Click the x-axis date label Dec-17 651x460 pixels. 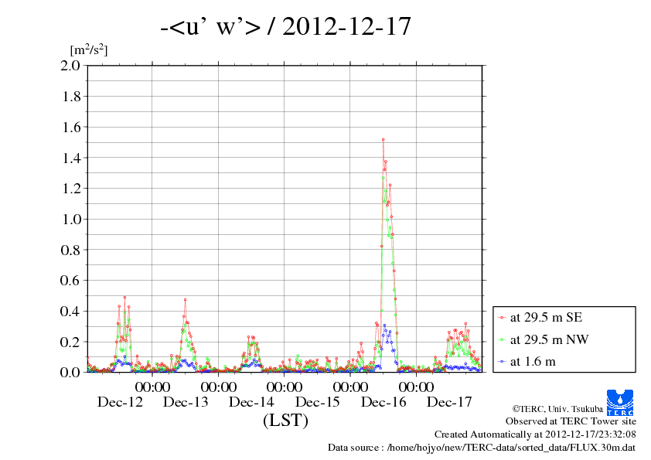tap(449, 402)
